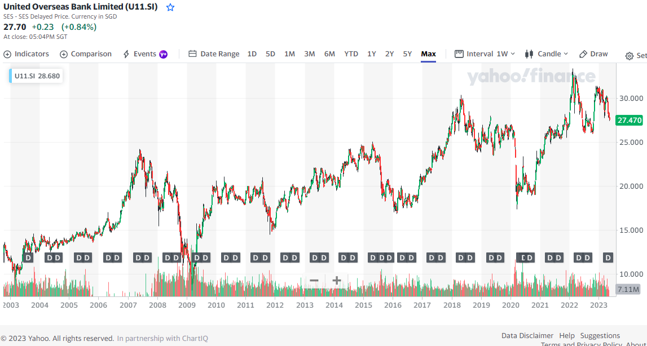Open chart settings gear icon

tap(630, 56)
